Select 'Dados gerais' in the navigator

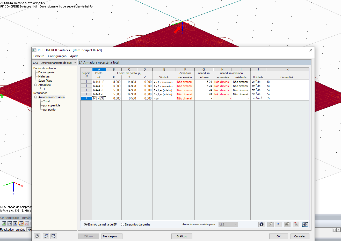click(46, 72)
